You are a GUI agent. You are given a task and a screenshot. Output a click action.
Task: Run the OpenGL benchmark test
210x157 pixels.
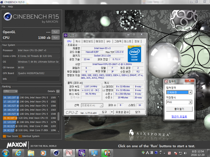click(x=56, y=32)
